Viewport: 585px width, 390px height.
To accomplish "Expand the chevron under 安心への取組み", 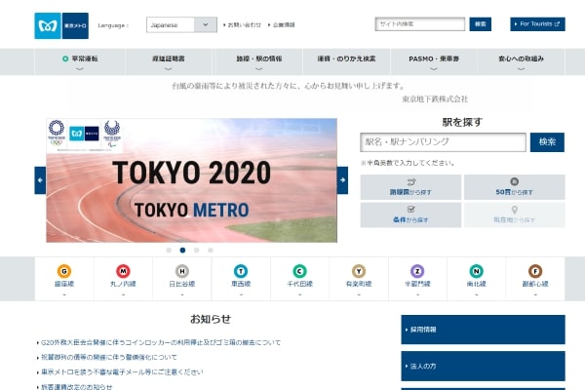I will [521, 69].
